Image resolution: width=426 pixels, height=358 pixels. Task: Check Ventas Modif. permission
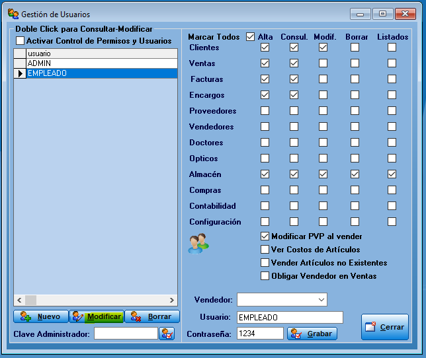[323, 63]
